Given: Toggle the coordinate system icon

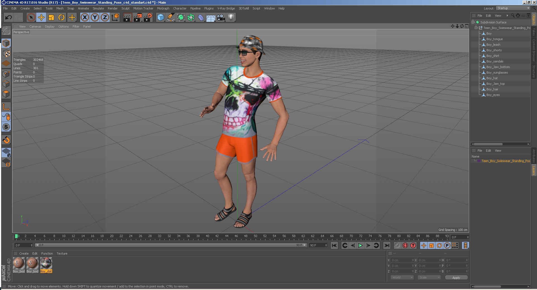Looking at the screenshot, I should (115, 18).
